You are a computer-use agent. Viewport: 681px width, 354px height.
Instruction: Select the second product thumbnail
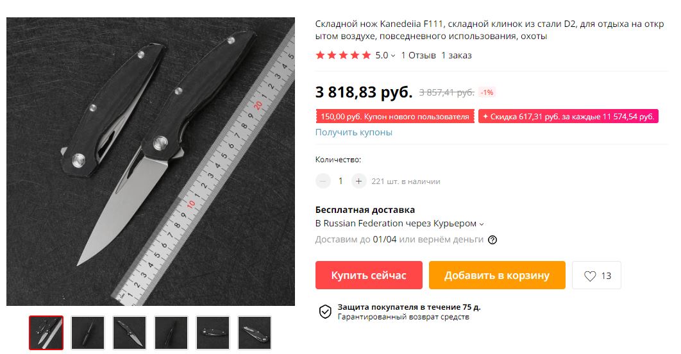(x=88, y=333)
